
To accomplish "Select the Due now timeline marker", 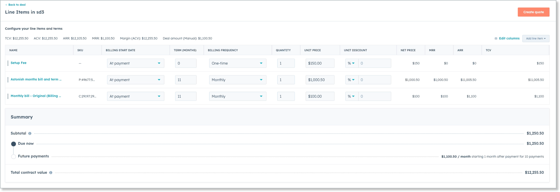I will pyautogui.click(x=13, y=144).
